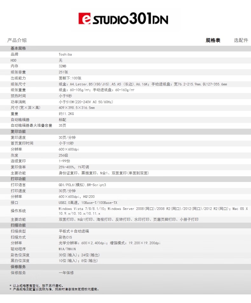
Task: Click the 扫描功能 section header
Action: click(x=18, y=225)
